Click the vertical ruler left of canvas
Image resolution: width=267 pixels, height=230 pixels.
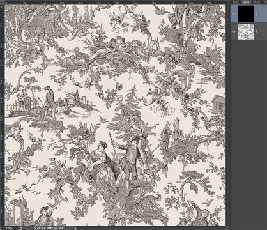pyautogui.click(x=2, y=115)
